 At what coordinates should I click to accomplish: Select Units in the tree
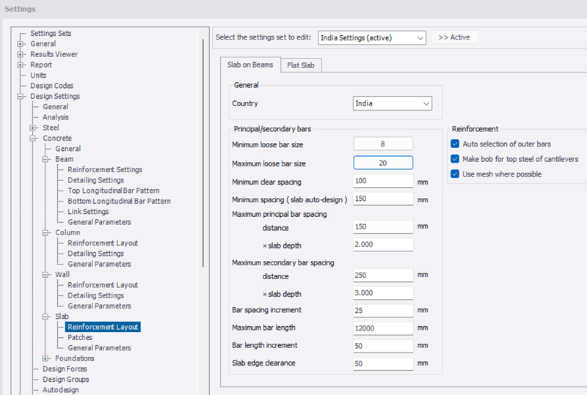click(x=38, y=75)
